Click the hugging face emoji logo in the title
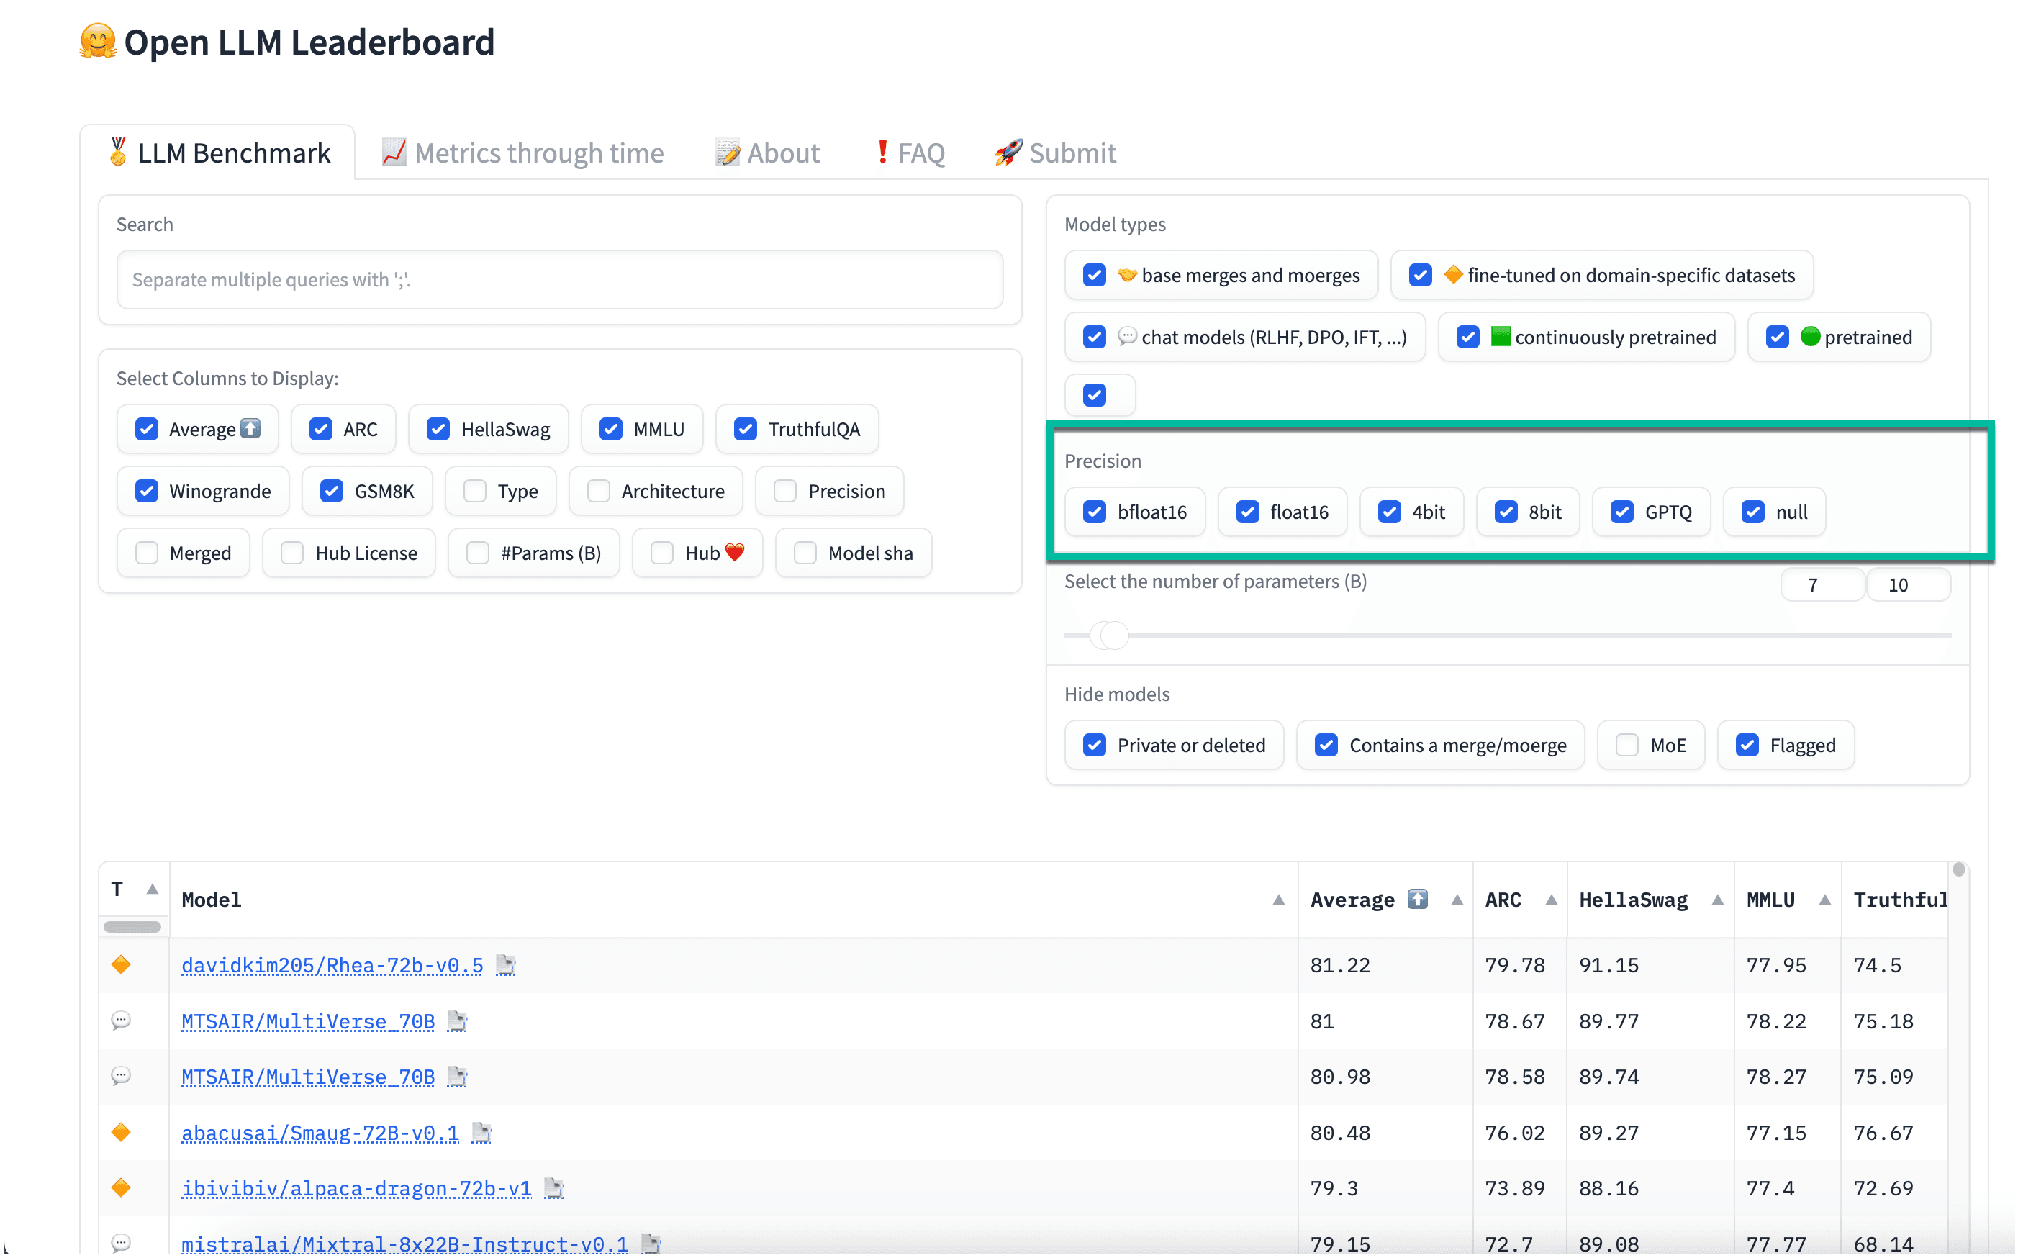Viewport: 2018px width, 1258px height. point(98,41)
